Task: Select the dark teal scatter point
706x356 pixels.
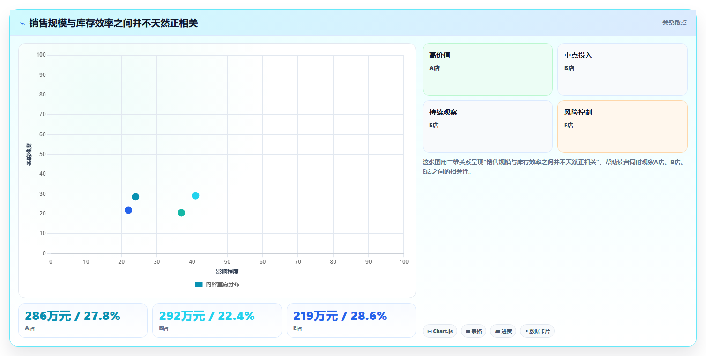Action: pyautogui.click(x=135, y=197)
